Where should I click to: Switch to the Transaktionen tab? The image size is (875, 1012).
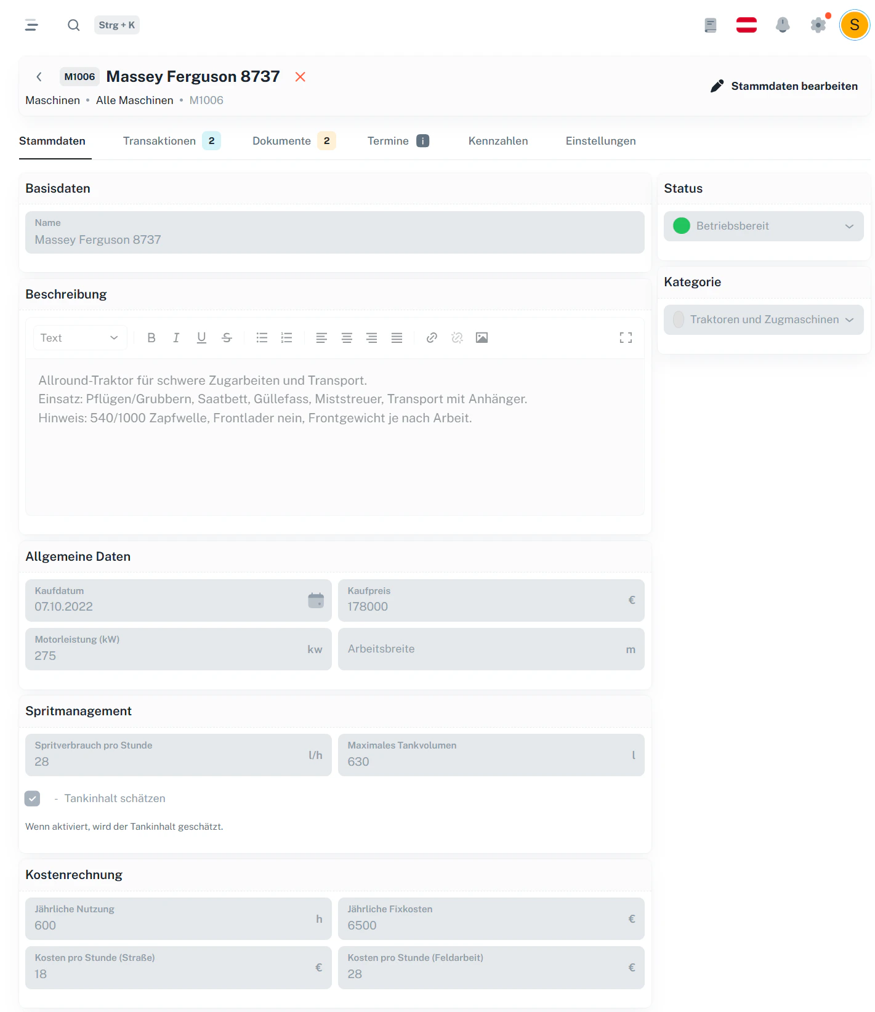pyautogui.click(x=159, y=140)
